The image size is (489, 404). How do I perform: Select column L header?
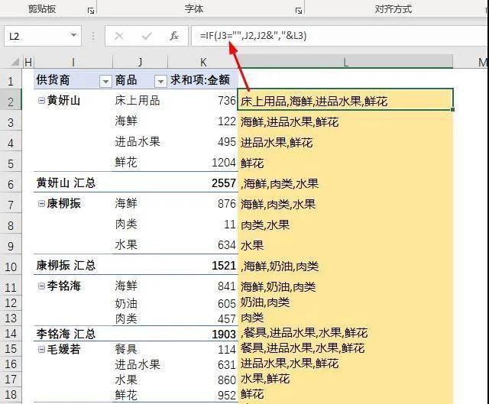[x=345, y=63]
